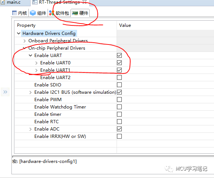Click the main.c file icon
This screenshot has height=178, width=214.
click(x=3, y=2)
